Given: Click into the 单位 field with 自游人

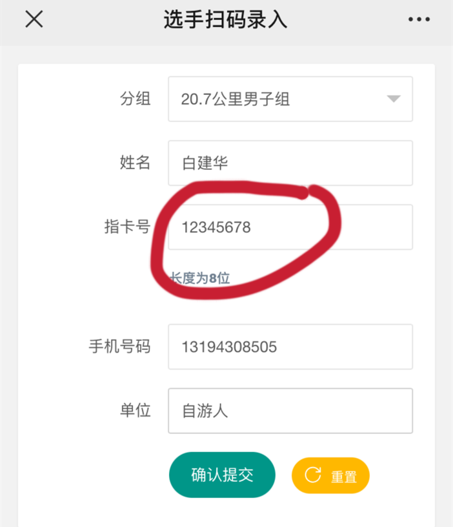Looking at the screenshot, I should (290, 411).
